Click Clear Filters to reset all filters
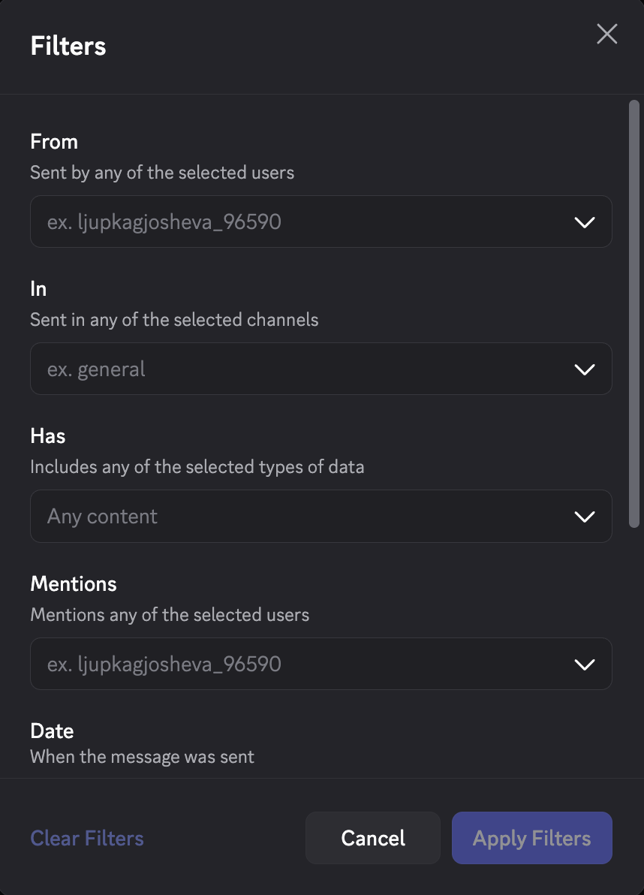Image resolution: width=644 pixels, height=895 pixels. coord(86,838)
